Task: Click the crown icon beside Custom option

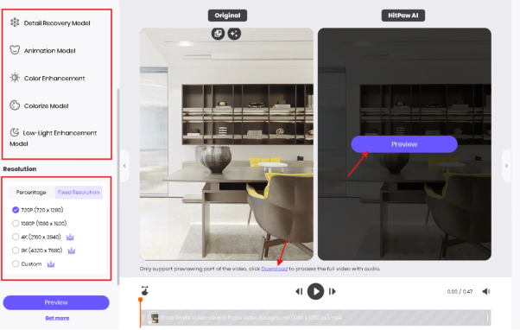Action: (51, 264)
